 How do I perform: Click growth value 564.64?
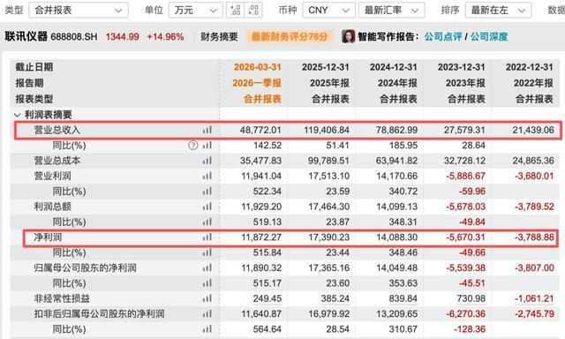click(x=267, y=329)
